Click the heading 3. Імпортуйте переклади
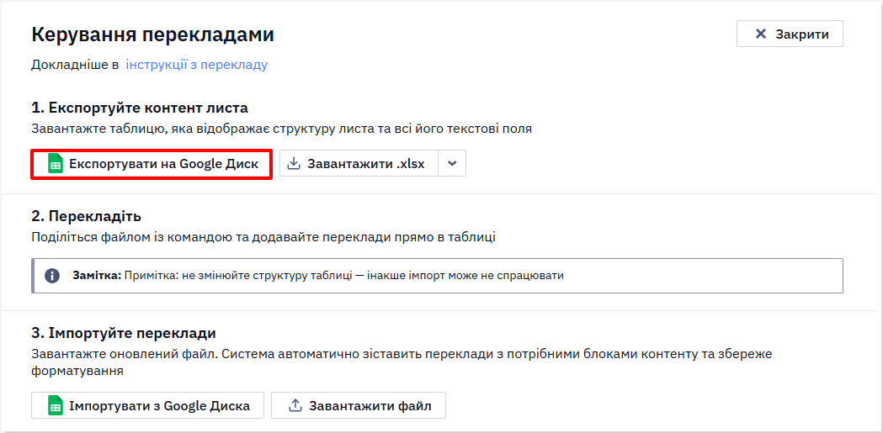The width and height of the screenshot is (883, 433). (124, 333)
